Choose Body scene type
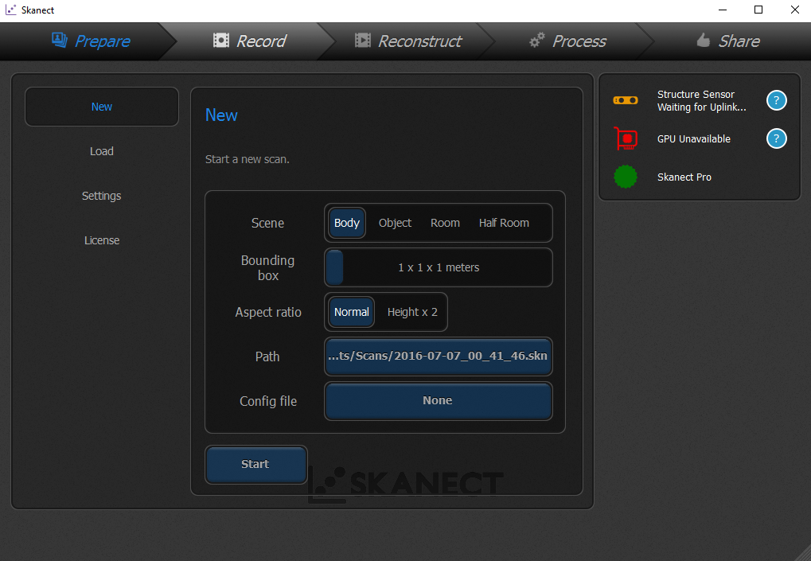Screen dimensions: 811x561 346,223
